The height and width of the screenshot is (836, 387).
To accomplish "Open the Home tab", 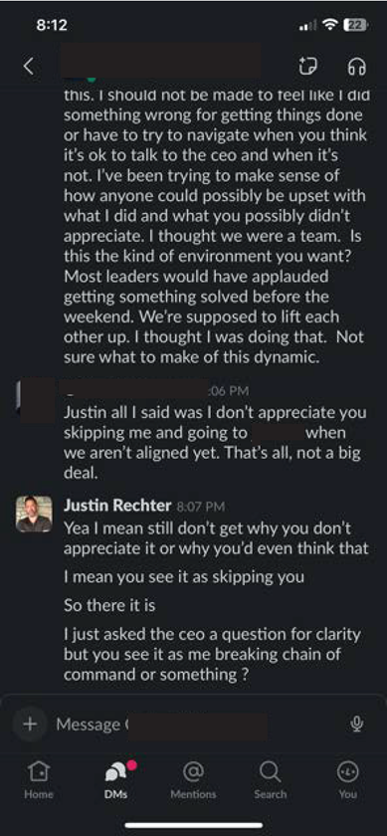I will [39, 779].
